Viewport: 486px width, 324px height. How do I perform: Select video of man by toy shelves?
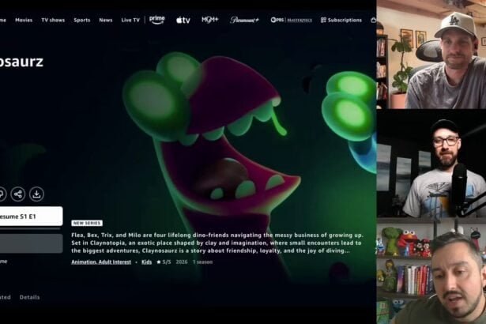(x=431, y=271)
